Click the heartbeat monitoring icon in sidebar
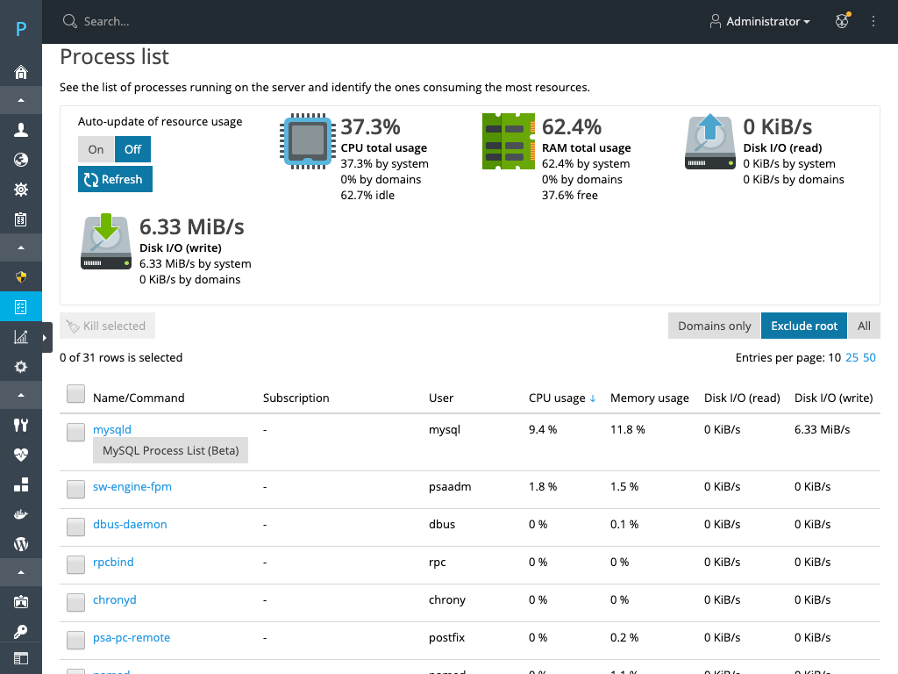Screen dimensions: 898x674 [21, 455]
